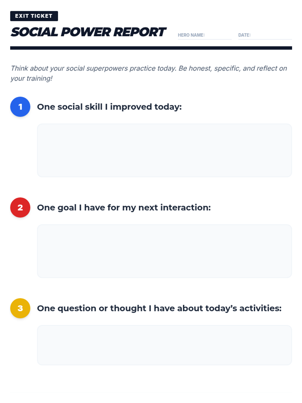The image size is (302, 403).
Task: Click the DATE label
Action: click(244, 35)
